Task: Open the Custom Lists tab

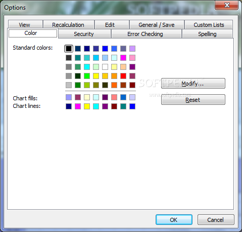Action: coord(209,25)
